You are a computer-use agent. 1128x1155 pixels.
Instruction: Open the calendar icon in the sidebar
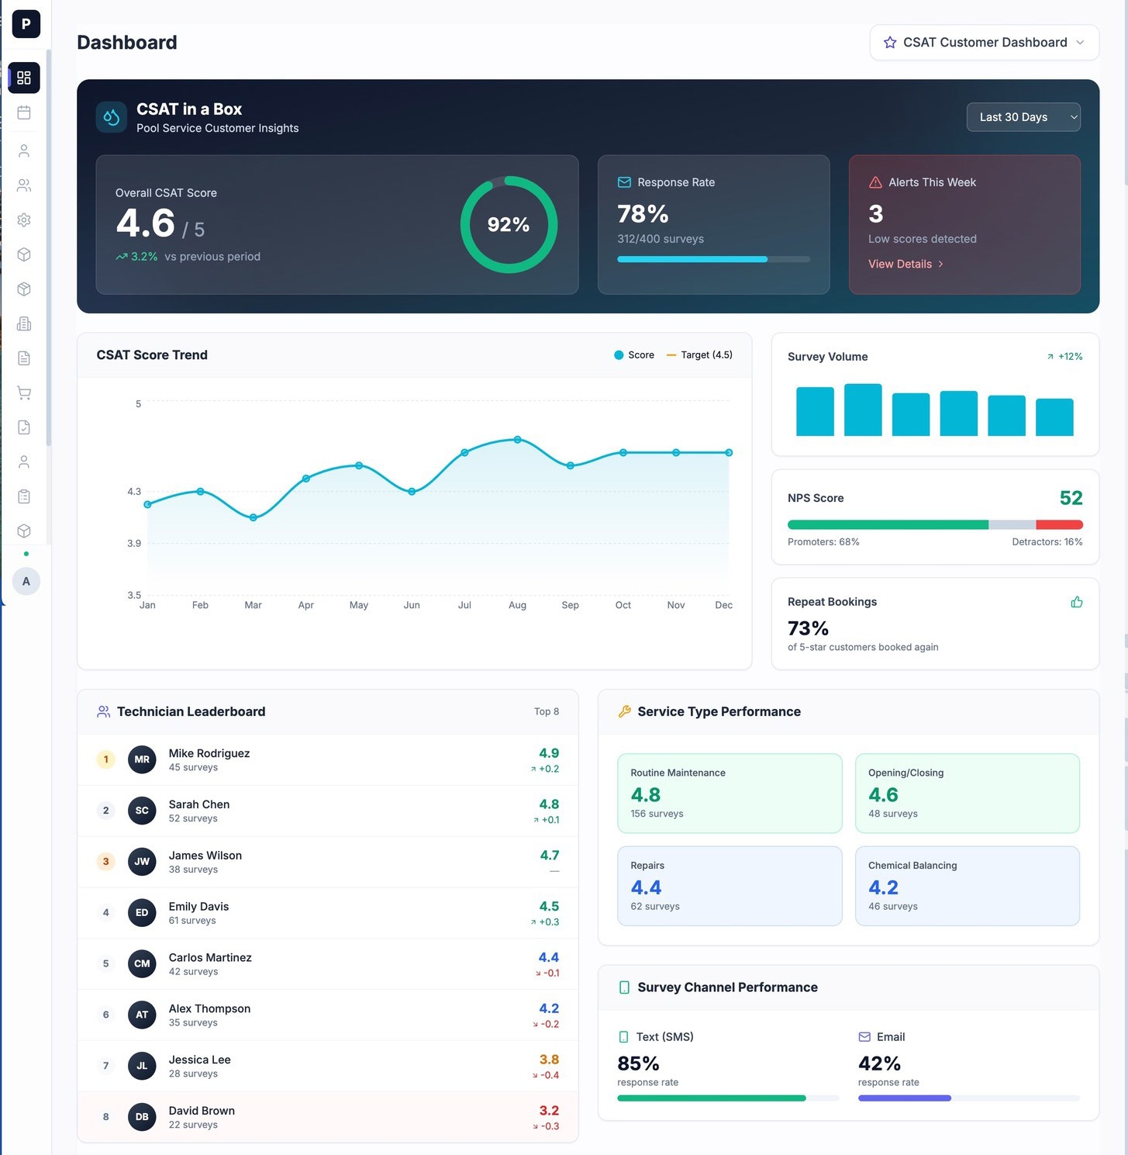click(x=23, y=112)
